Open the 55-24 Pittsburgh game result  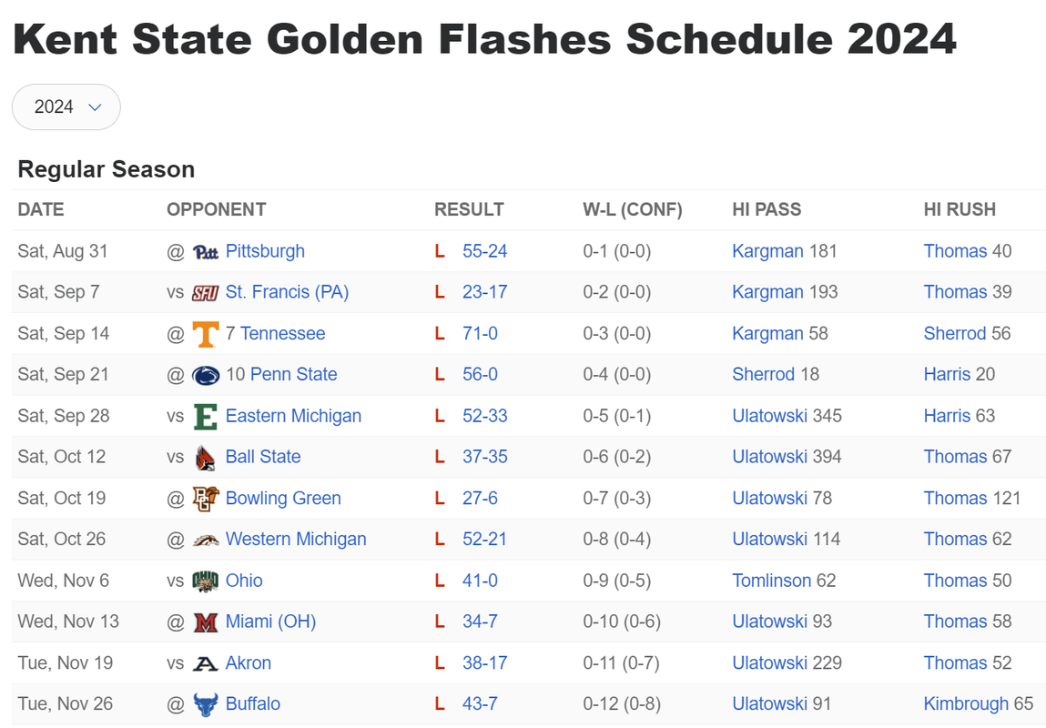[x=485, y=250]
